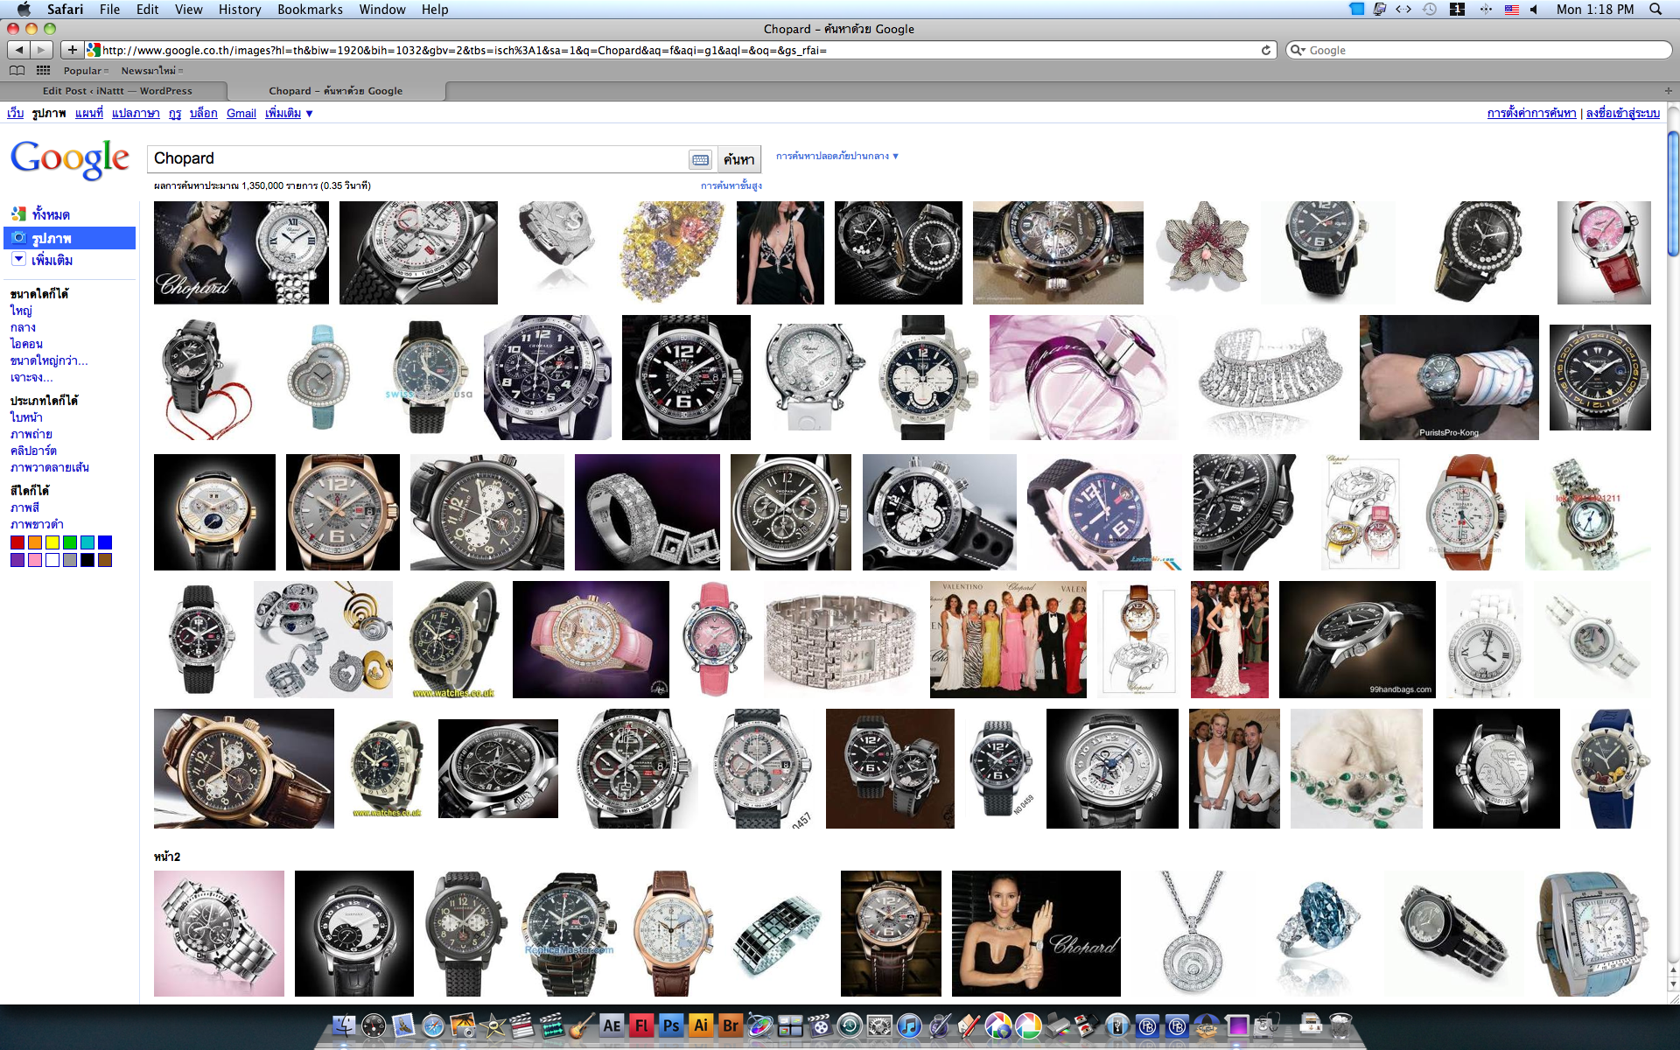Viewport: 1680px width, 1050px height.
Task: Open the Mail app in the Dock
Action: tap(403, 1025)
